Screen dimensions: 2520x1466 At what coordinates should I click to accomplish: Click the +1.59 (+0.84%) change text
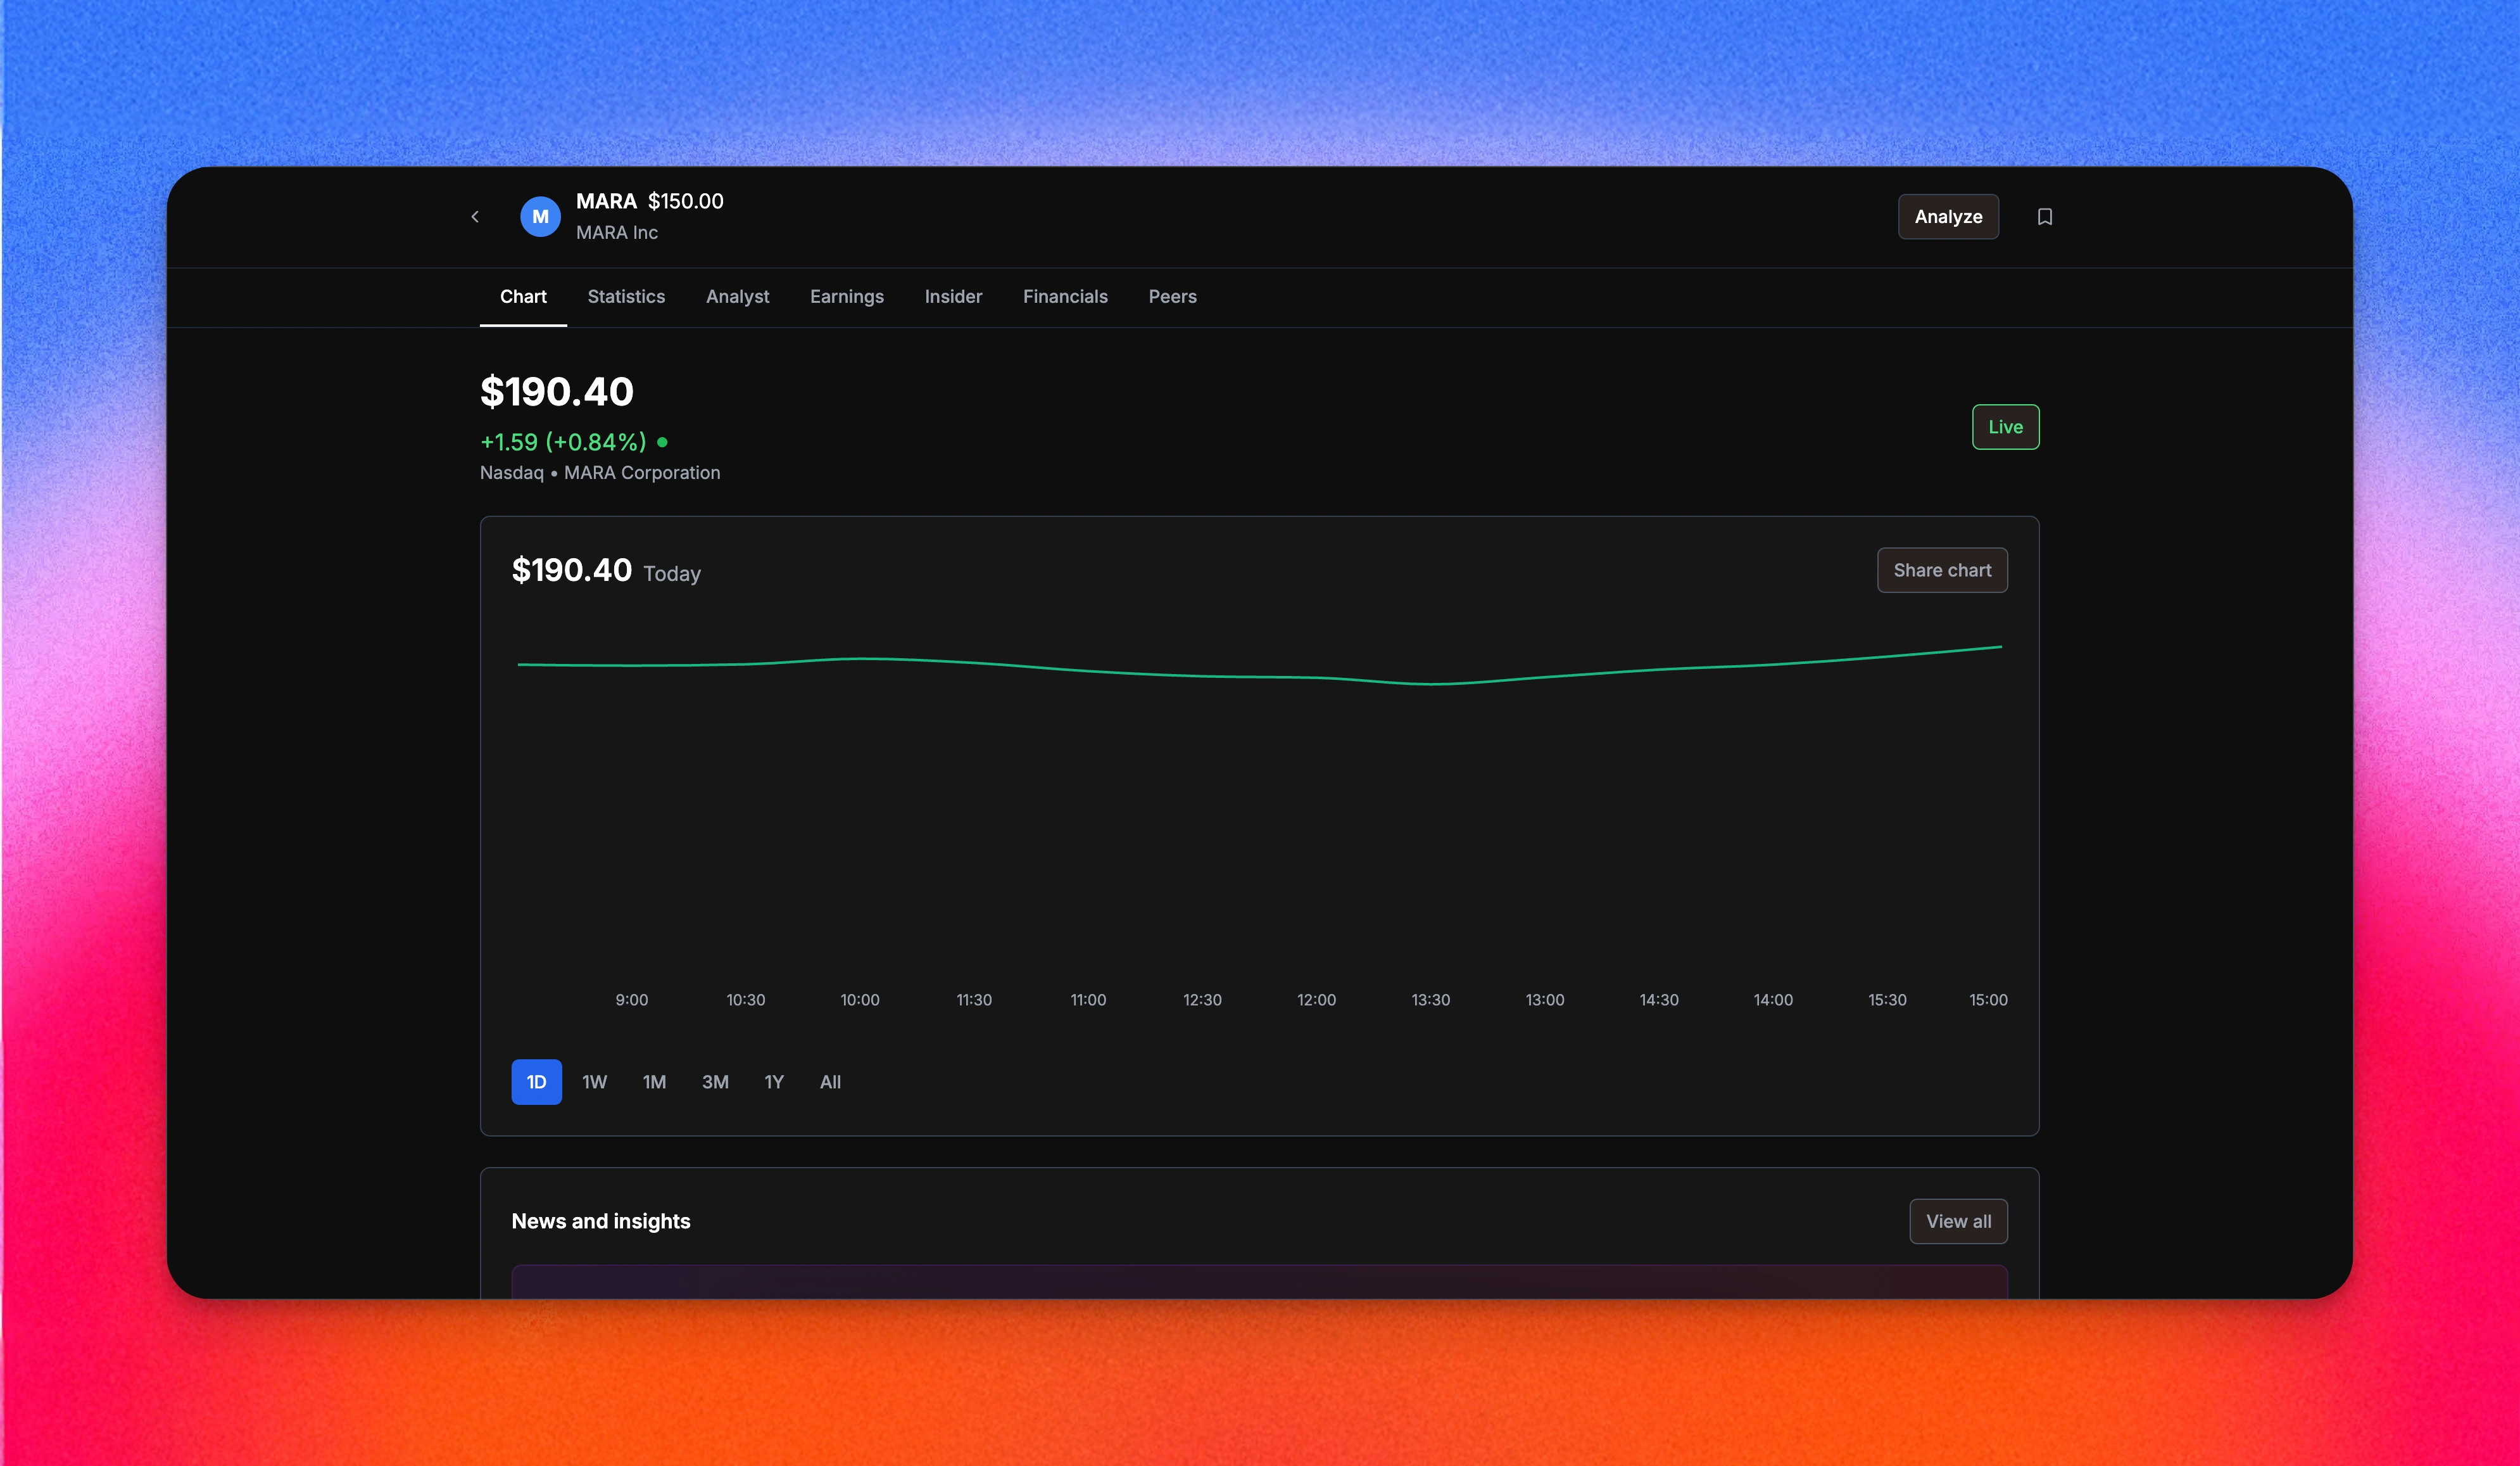point(563,442)
